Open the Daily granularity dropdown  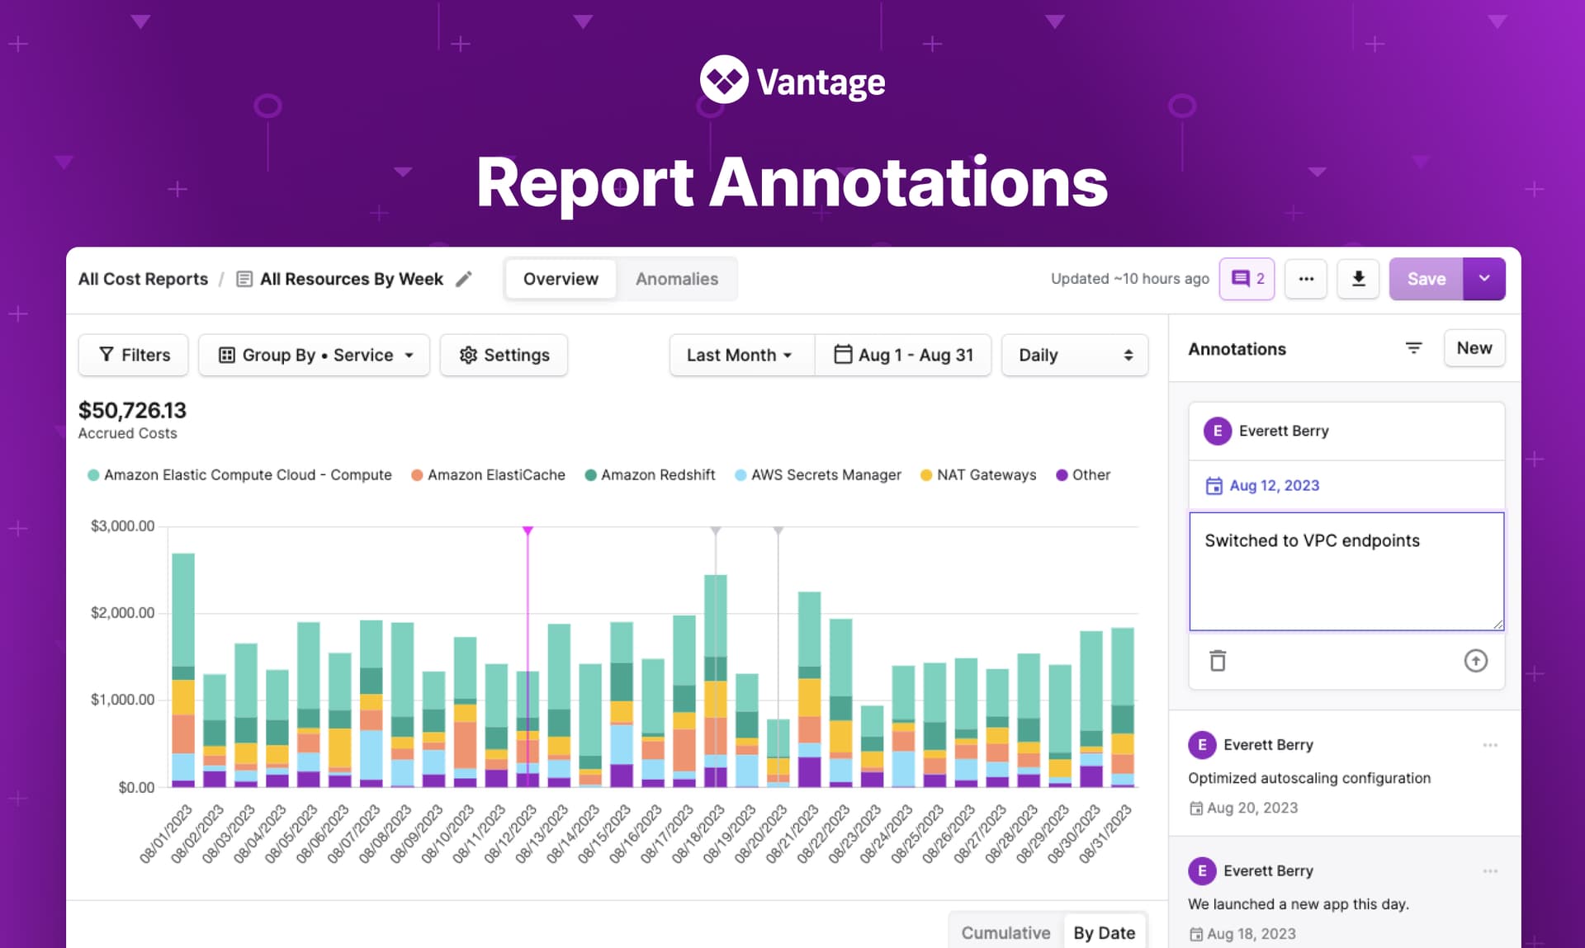[1074, 355]
